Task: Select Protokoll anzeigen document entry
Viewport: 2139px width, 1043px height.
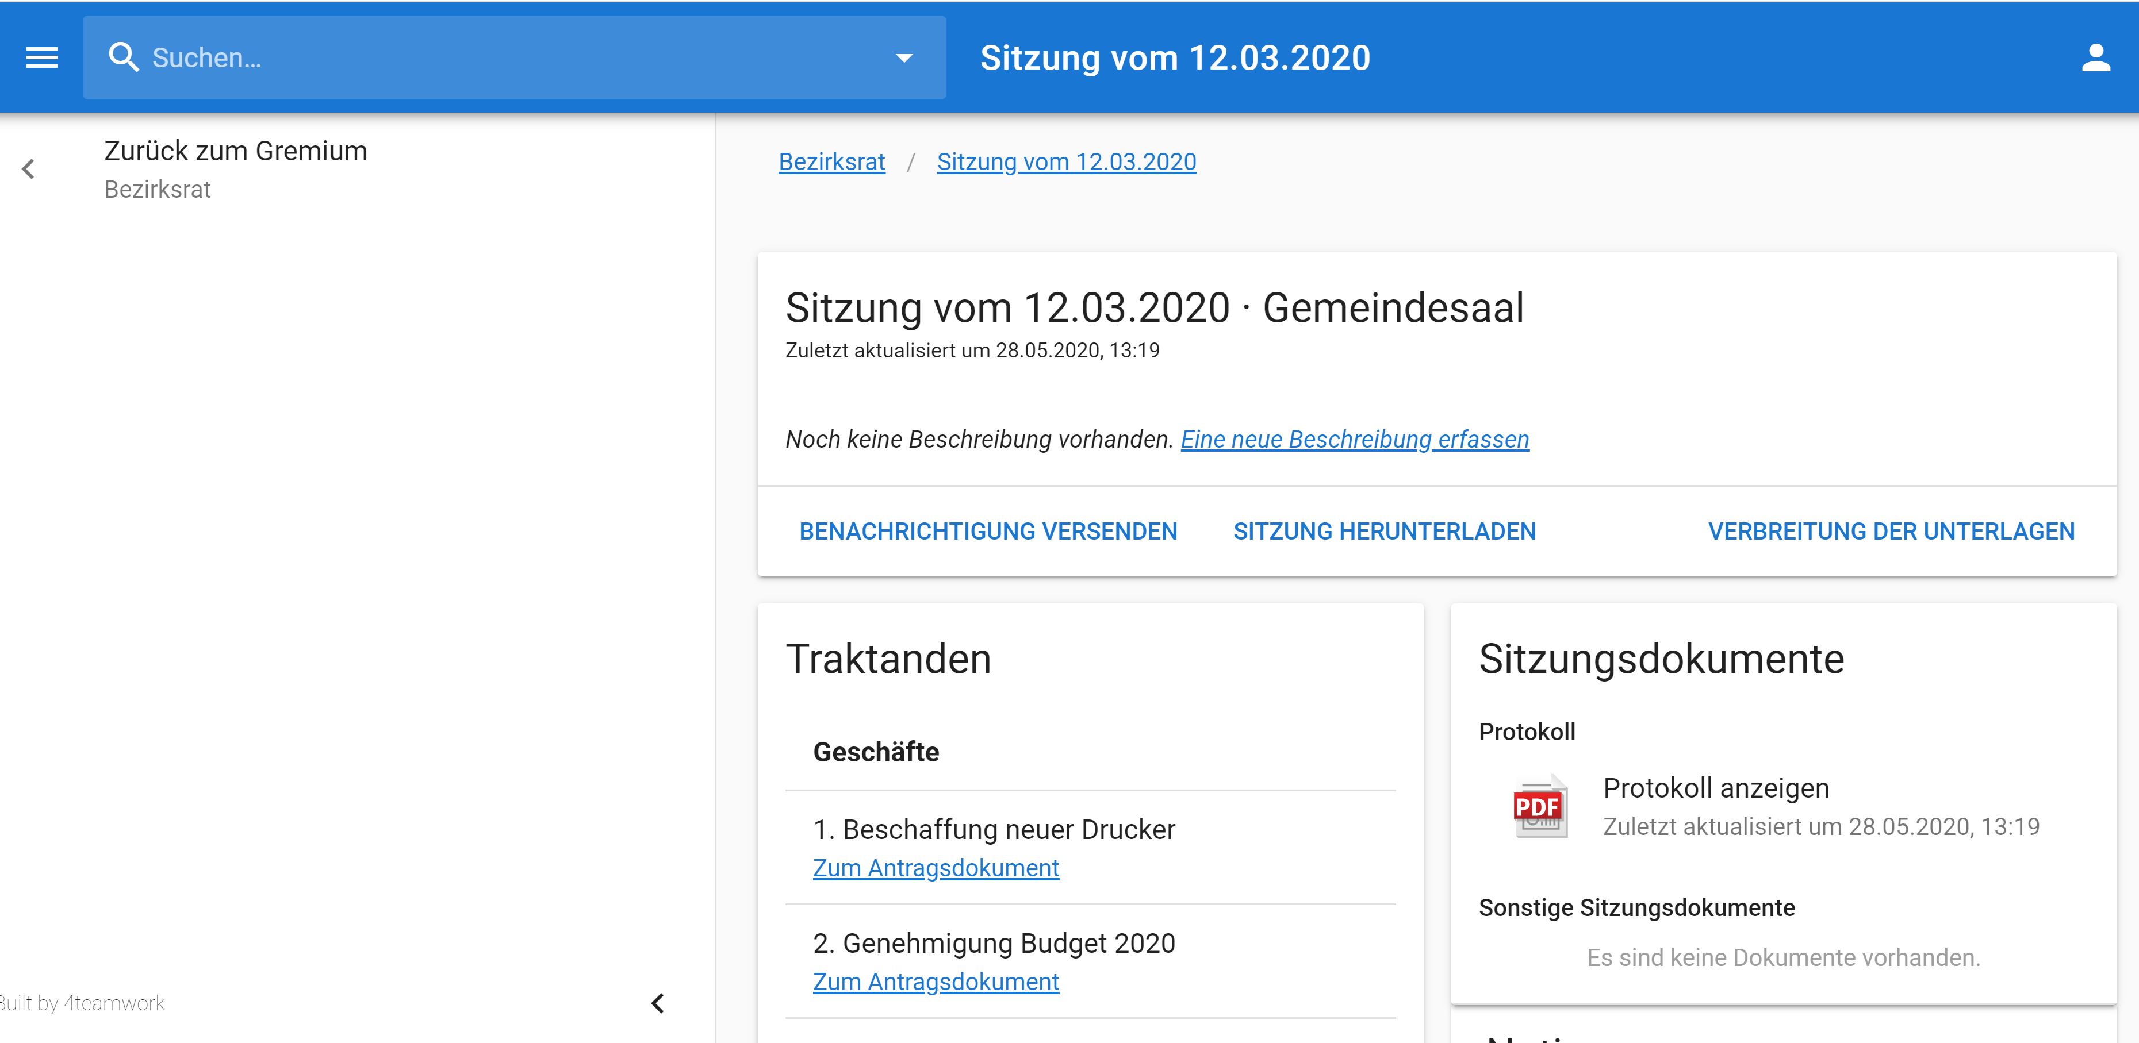Action: tap(1716, 787)
